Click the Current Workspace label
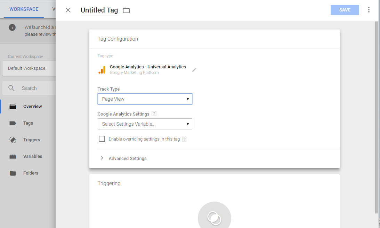Viewport: 380px width, 228px height. click(x=25, y=56)
